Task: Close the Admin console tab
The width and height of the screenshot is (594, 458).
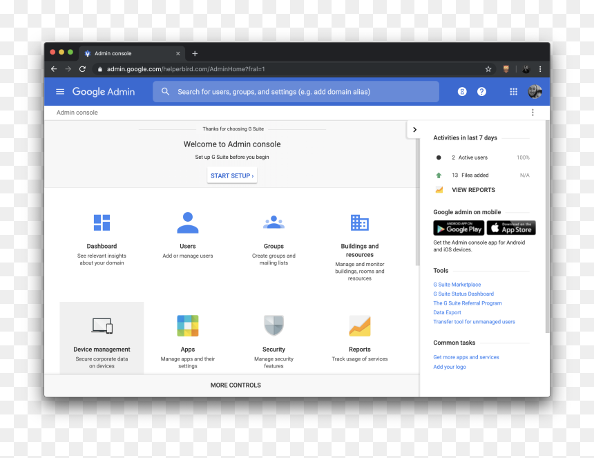Action: (x=178, y=53)
